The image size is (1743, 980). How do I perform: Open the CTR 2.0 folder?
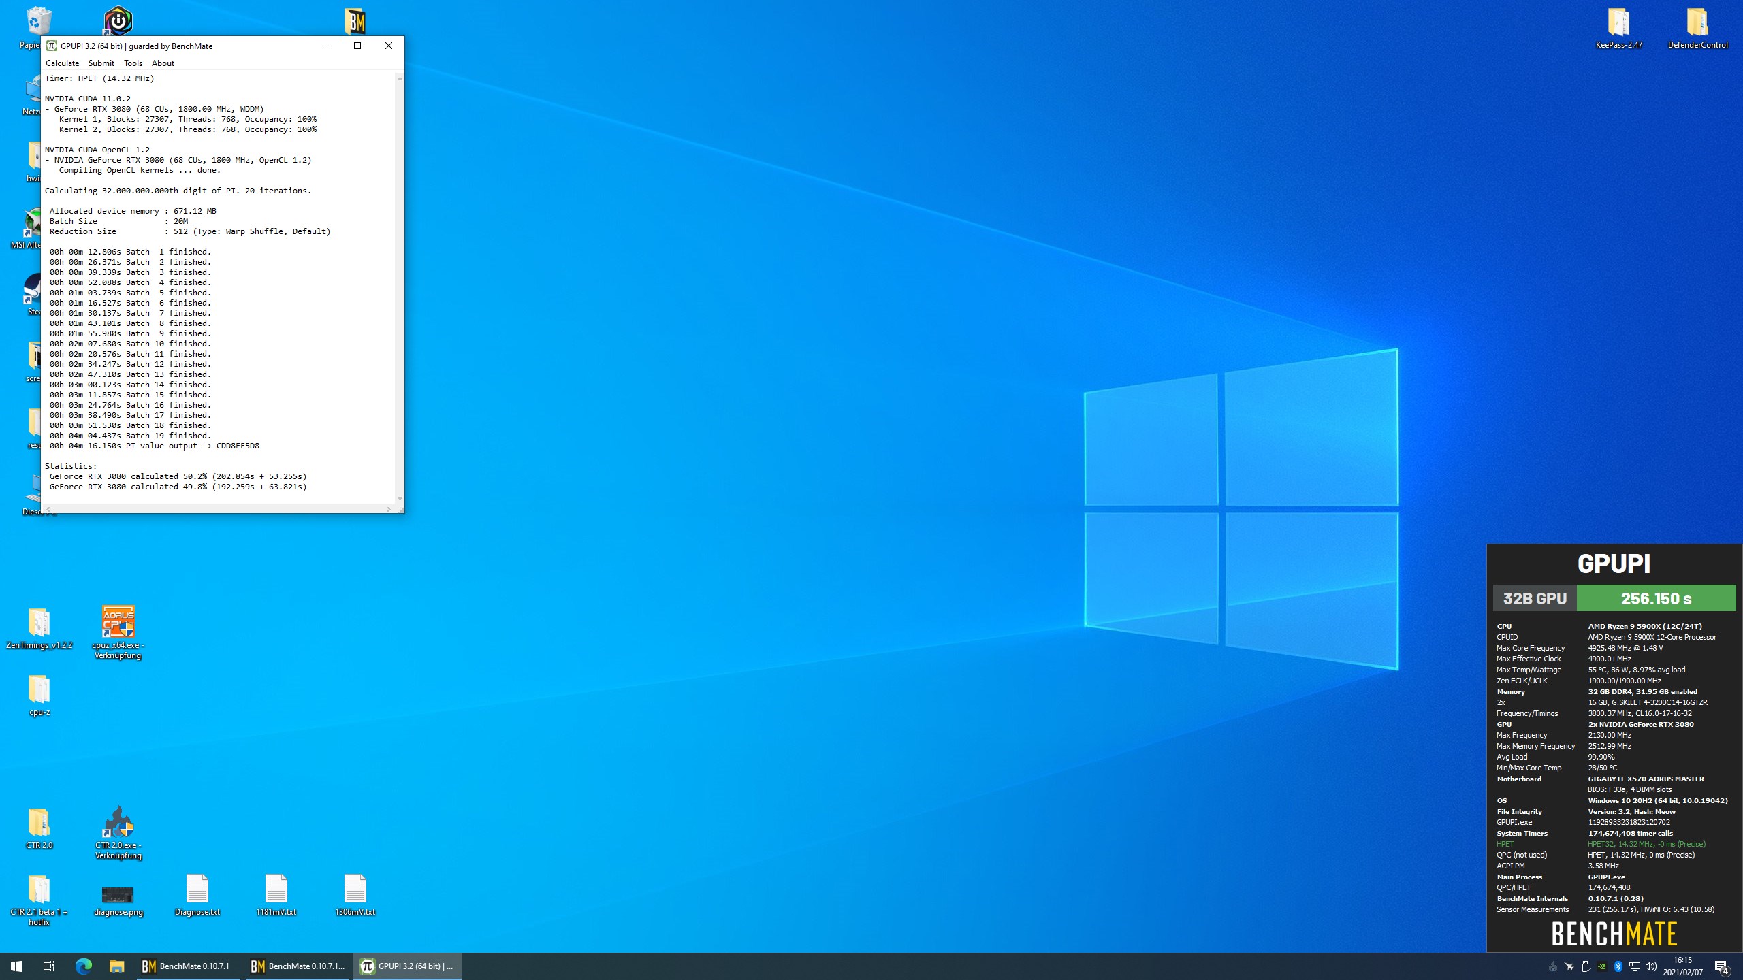[39, 828]
